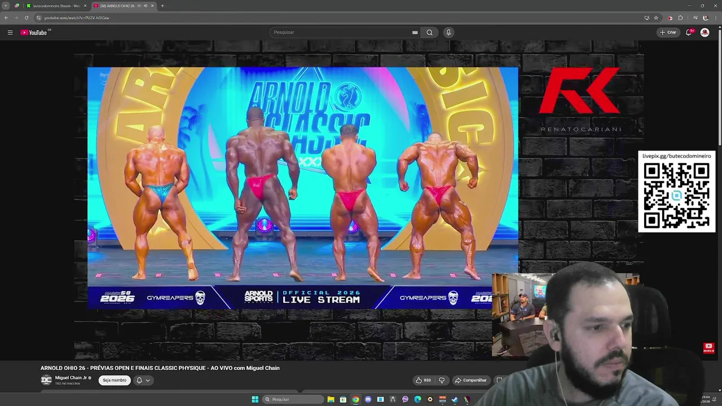Go to the YouTube home logo
Viewport: 722px width, 406px height.
[x=34, y=33]
